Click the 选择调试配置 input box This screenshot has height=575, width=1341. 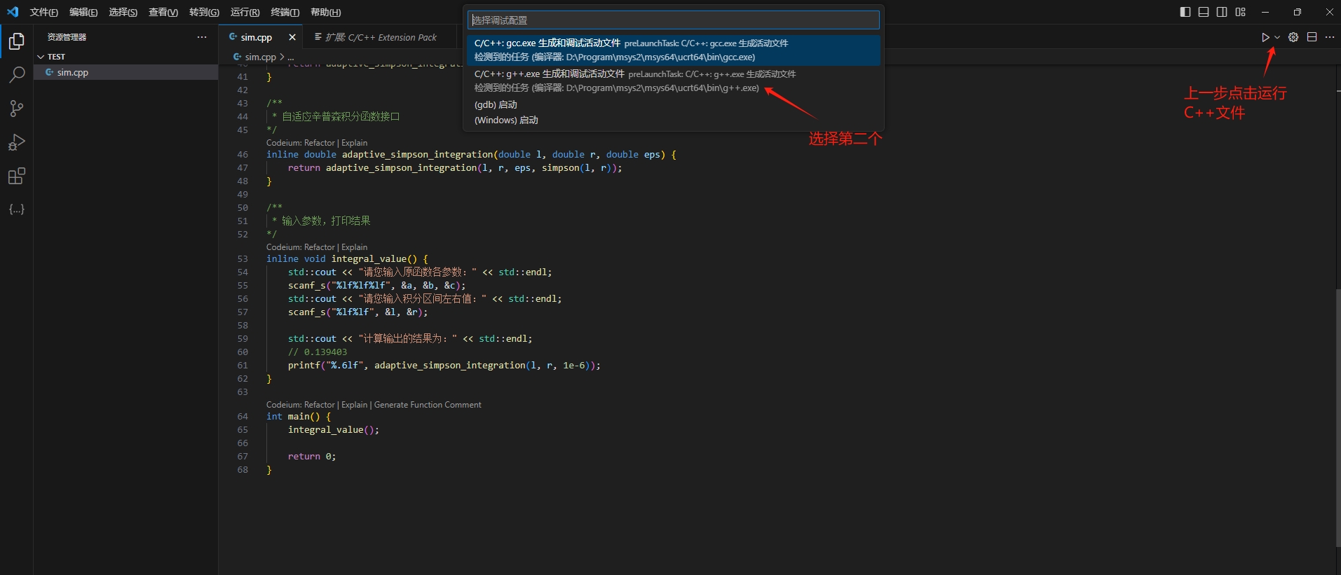[x=673, y=20]
